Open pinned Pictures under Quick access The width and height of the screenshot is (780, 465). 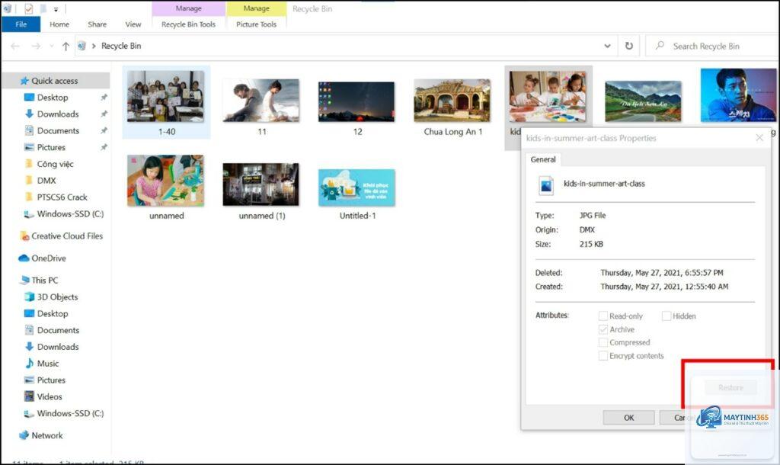coord(51,147)
